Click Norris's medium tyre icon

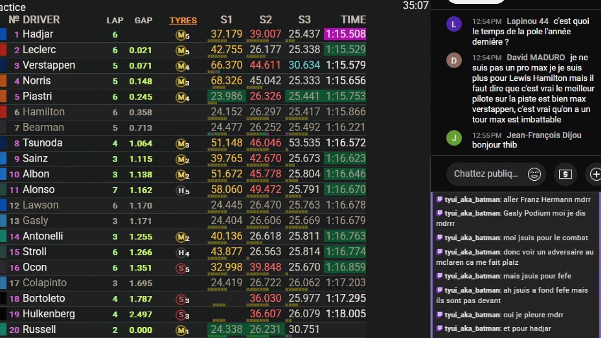click(182, 81)
